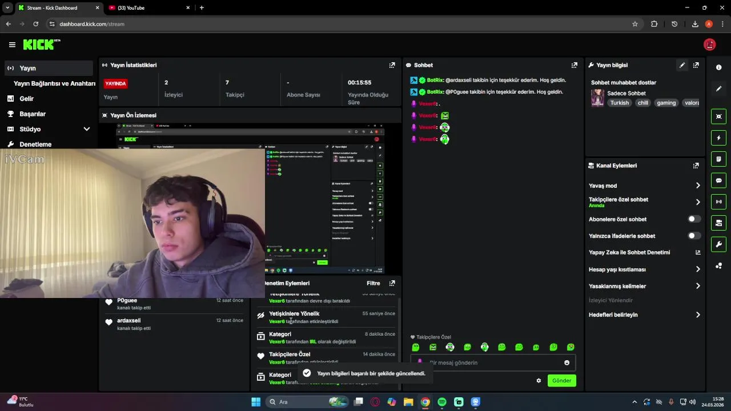
Task: Click the YAYINDA live status badge
Action: (115, 83)
